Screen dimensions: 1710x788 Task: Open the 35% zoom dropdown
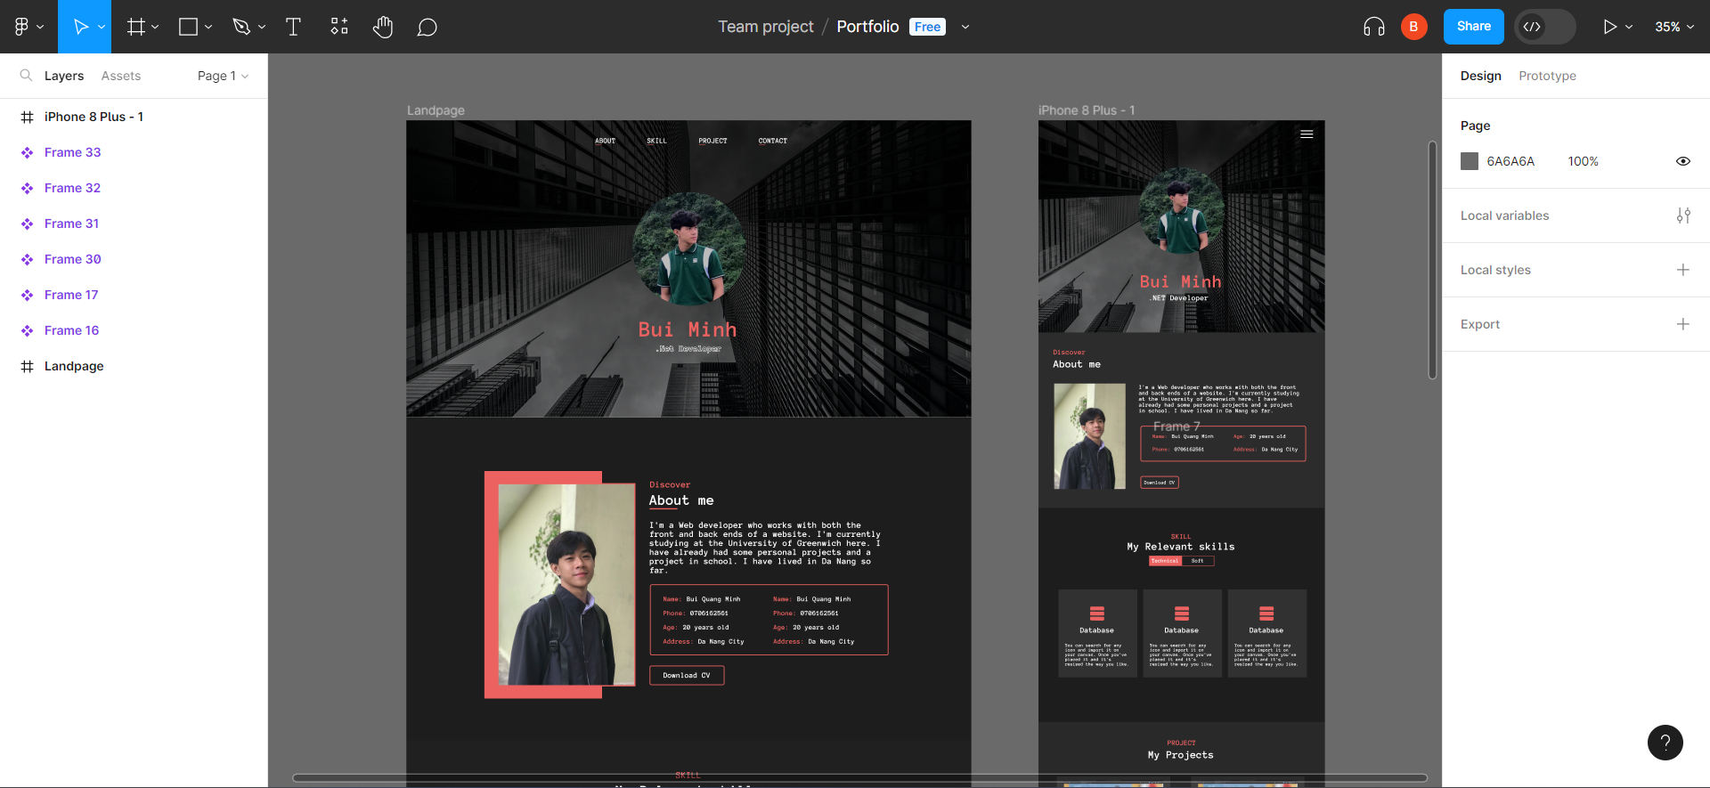[1673, 27]
